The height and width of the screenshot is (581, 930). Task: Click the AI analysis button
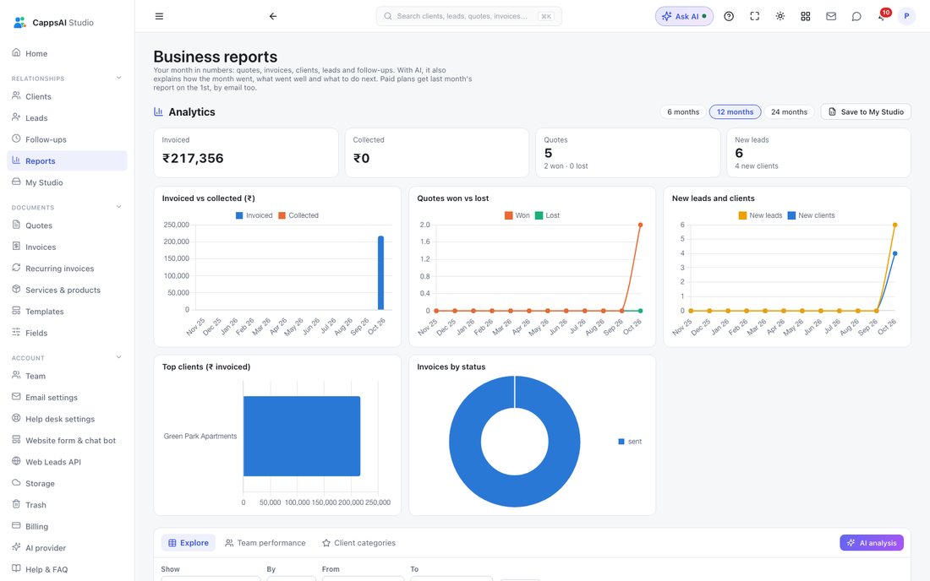pyautogui.click(x=872, y=543)
